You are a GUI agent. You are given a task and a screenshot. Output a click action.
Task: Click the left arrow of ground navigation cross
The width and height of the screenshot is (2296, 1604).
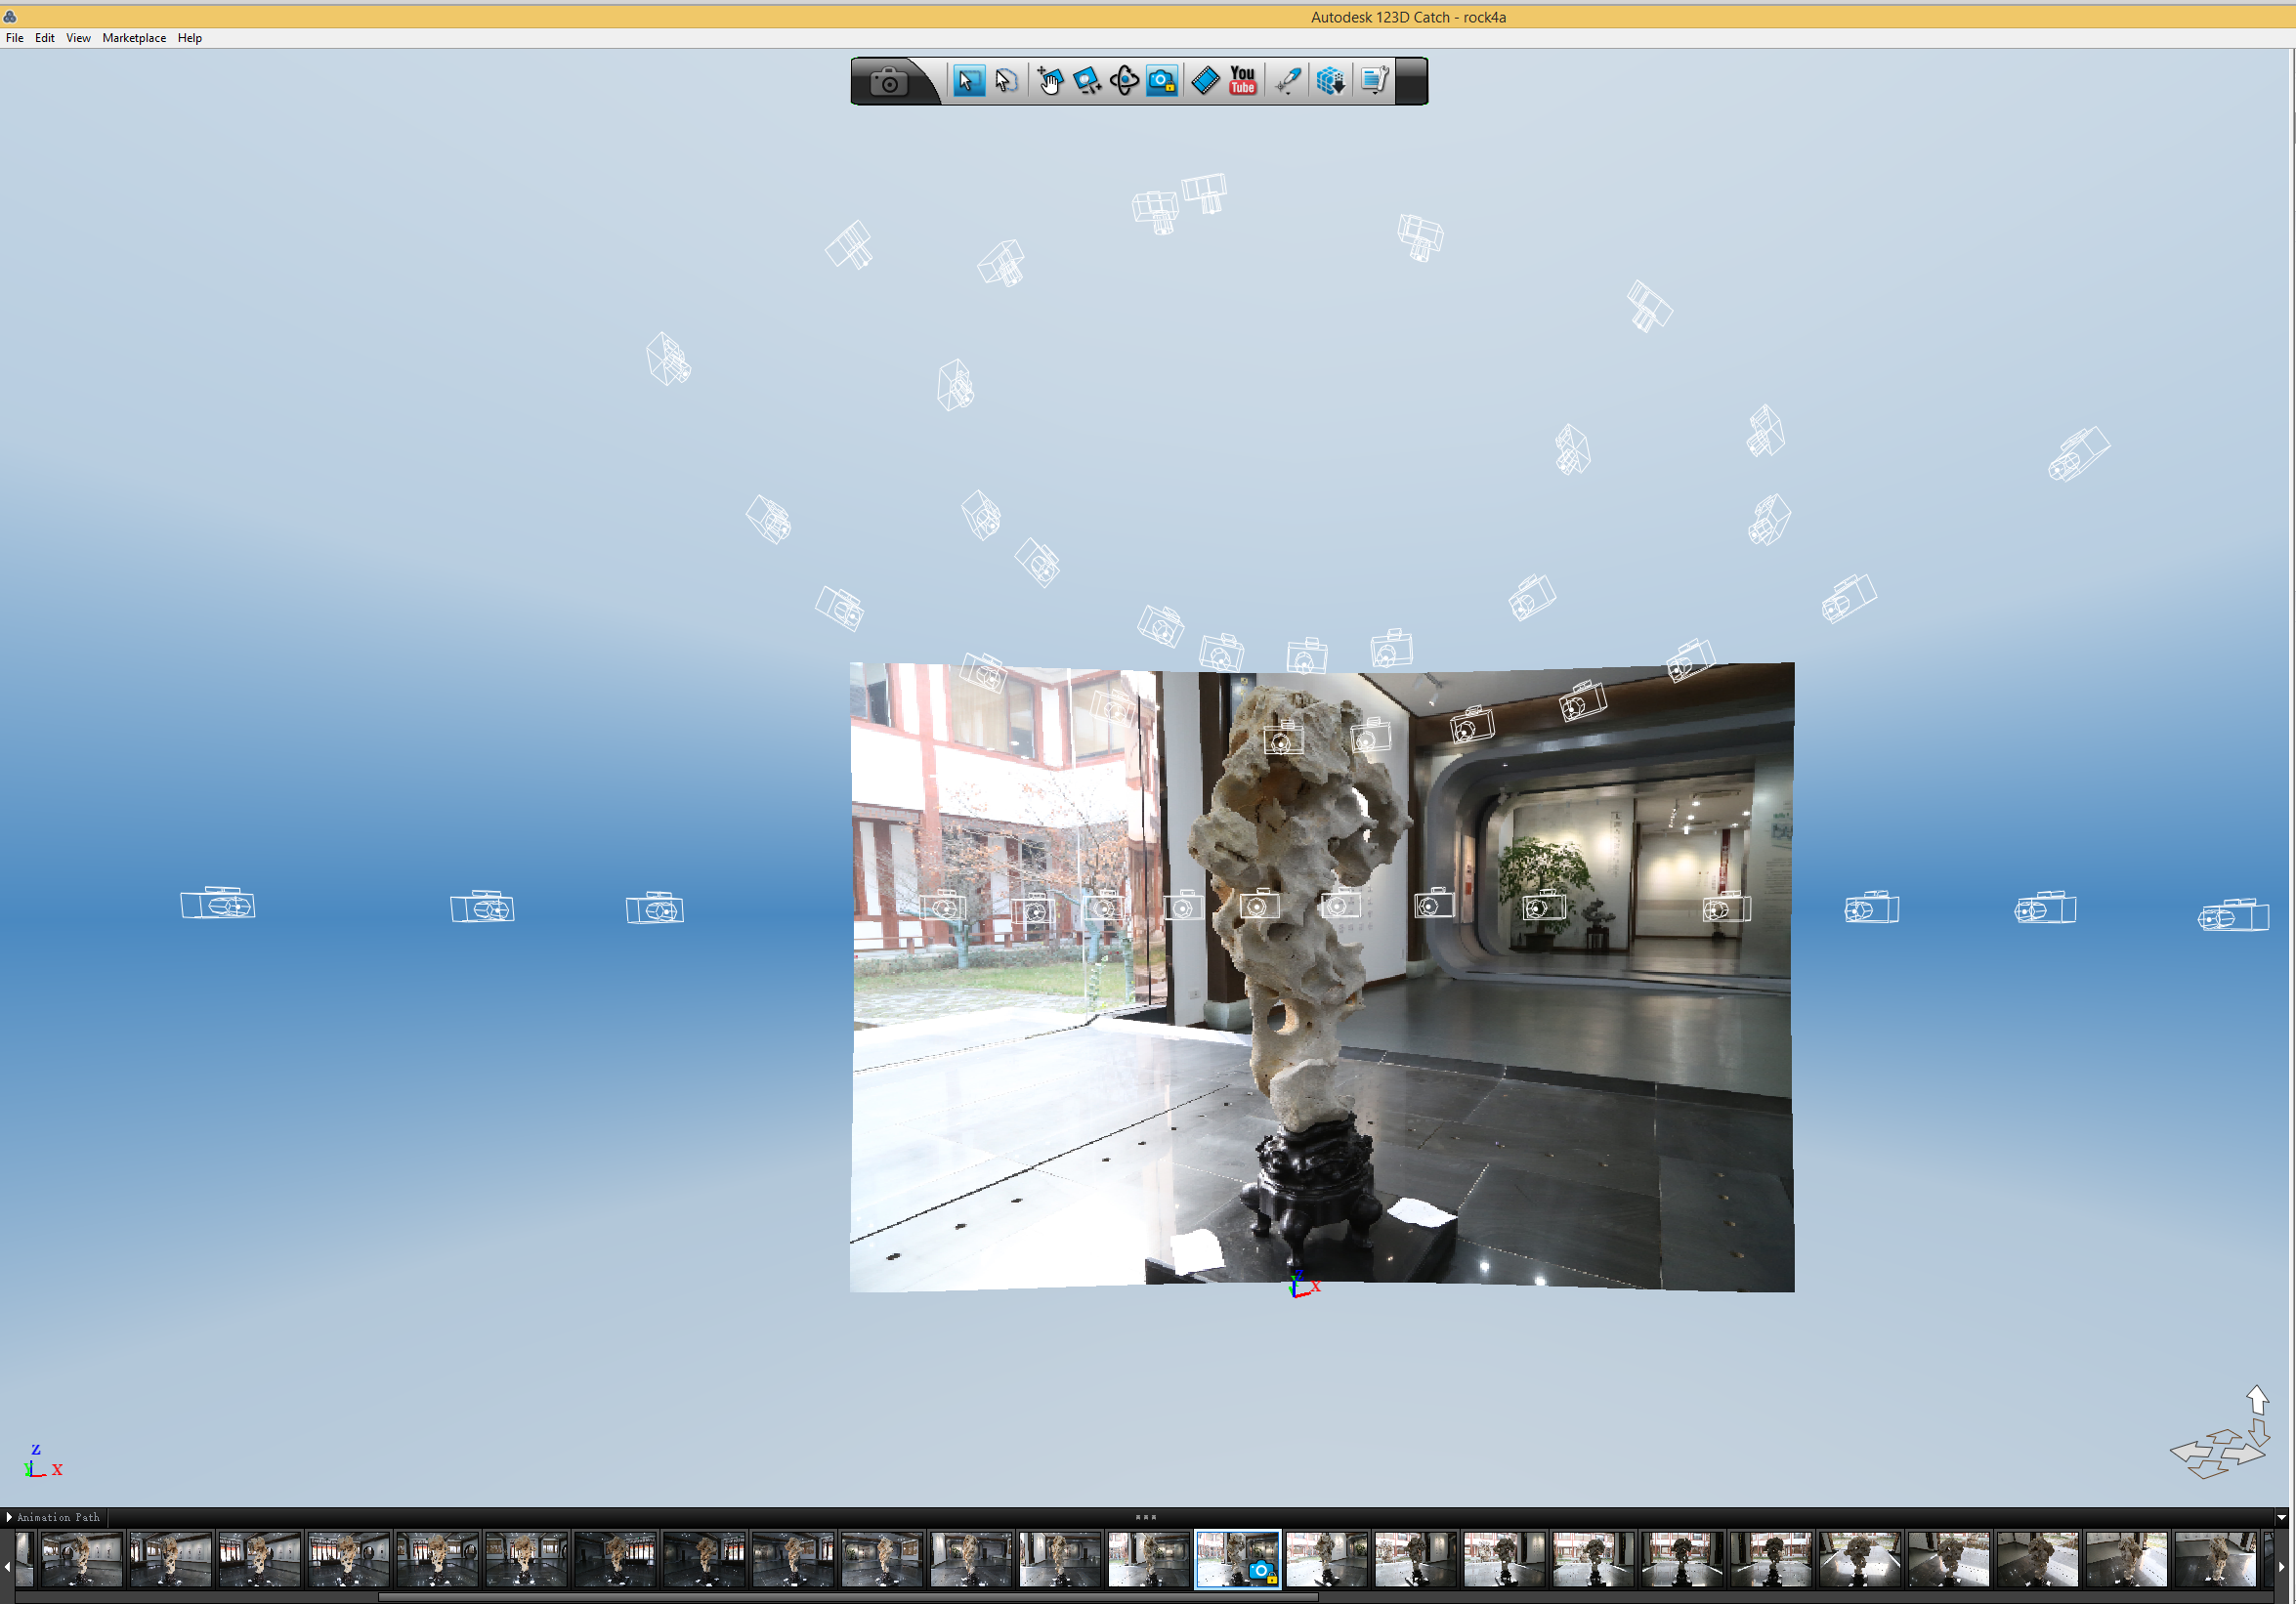point(2191,1450)
